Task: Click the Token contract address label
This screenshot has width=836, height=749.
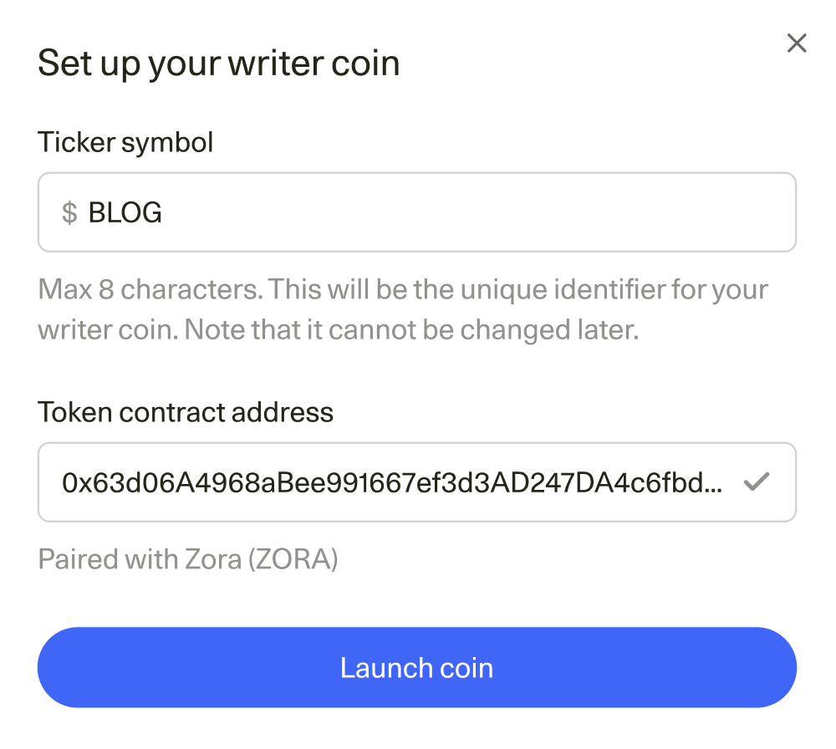Action: click(186, 412)
